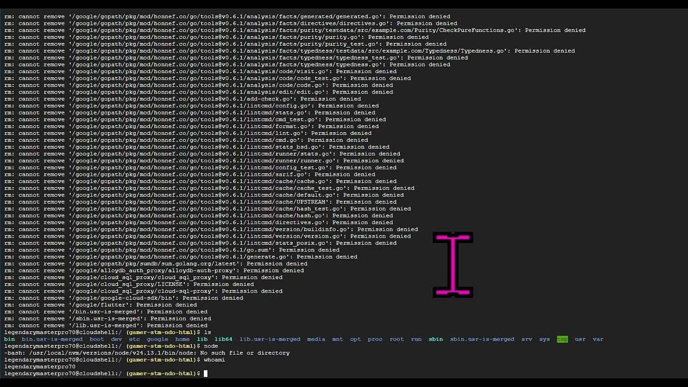Click the rm error line for 'generated.go'

pyautogui.click(x=227, y=17)
